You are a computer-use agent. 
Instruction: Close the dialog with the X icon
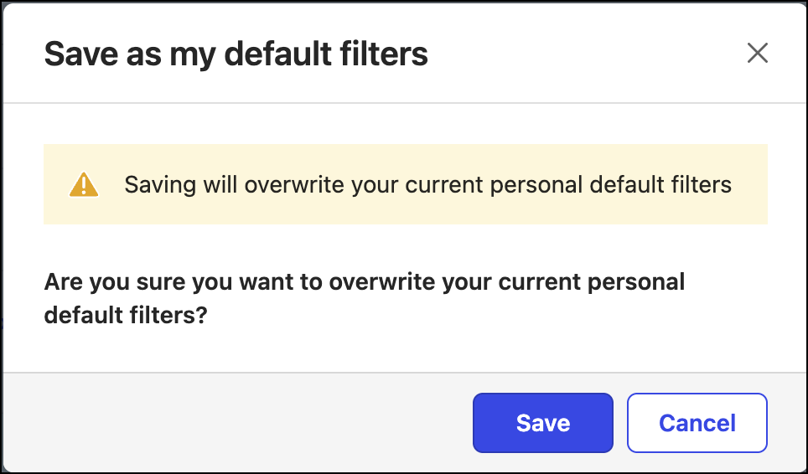757,54
